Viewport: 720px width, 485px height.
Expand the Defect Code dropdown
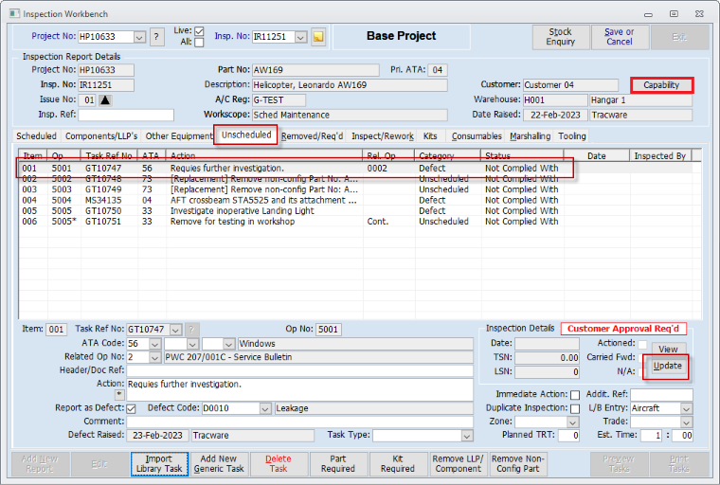265,409
